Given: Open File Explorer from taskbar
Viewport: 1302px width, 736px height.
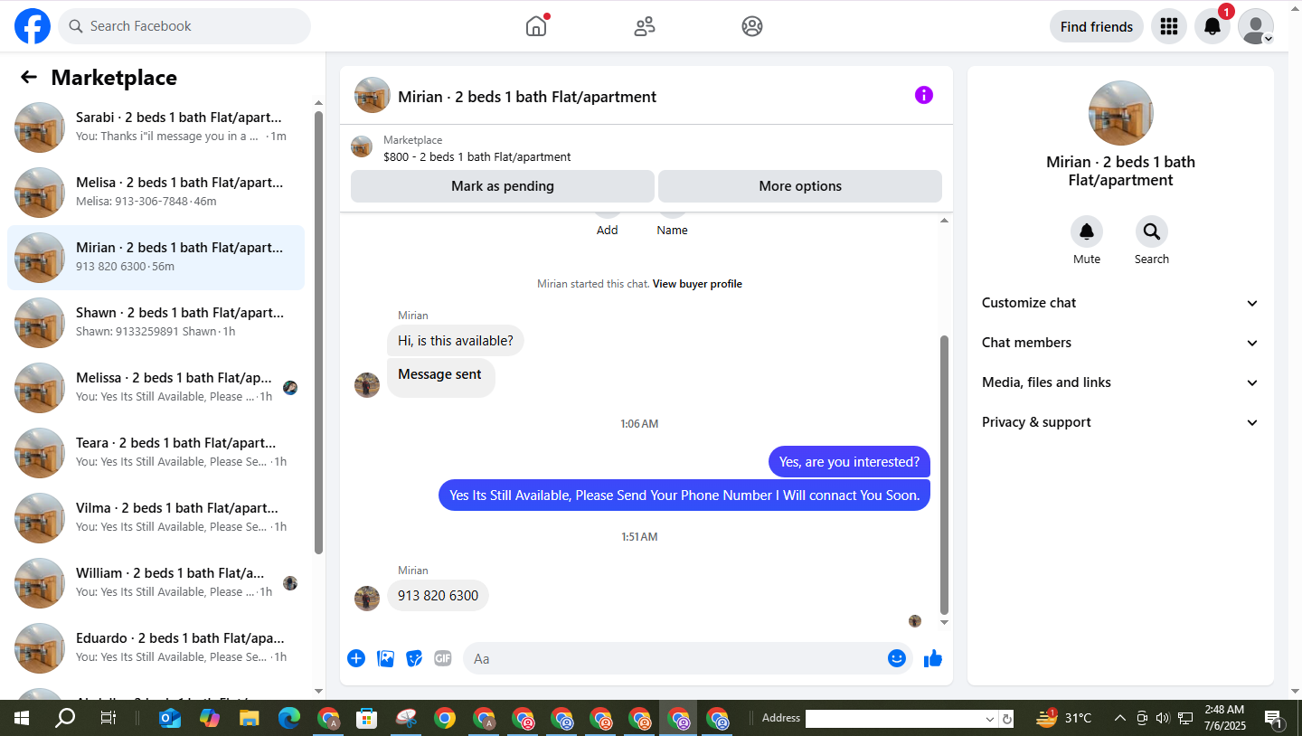Looking at the screenshot, I should tap(250, 719).
